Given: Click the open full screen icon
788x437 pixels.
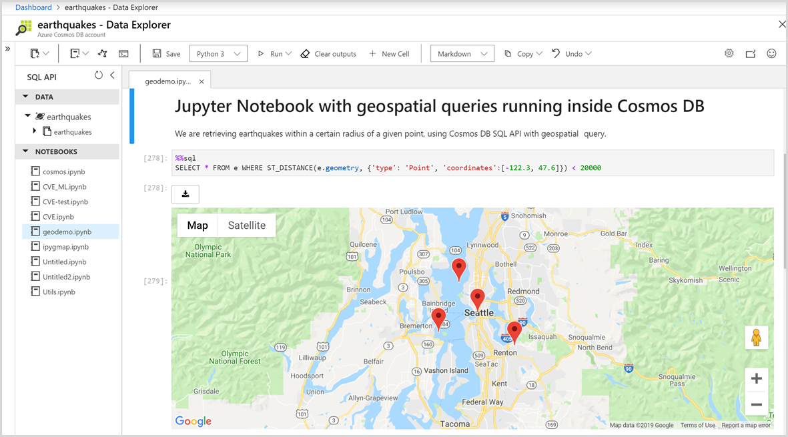Looking at the screenshot, I should (x=751, y=54).
